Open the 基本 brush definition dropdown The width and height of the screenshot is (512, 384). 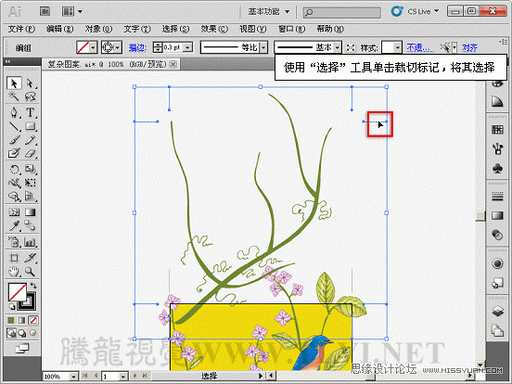[x=338, y=47]
